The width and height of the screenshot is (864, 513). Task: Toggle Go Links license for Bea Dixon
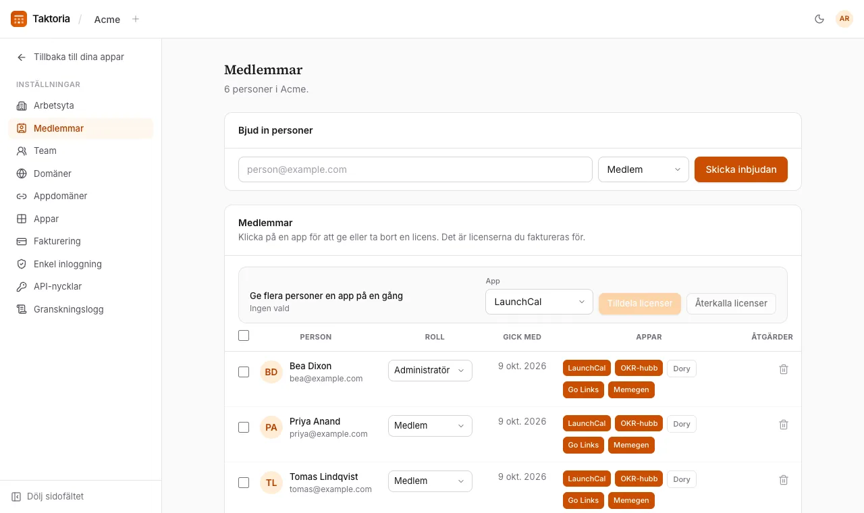click(x=583, y=389)
